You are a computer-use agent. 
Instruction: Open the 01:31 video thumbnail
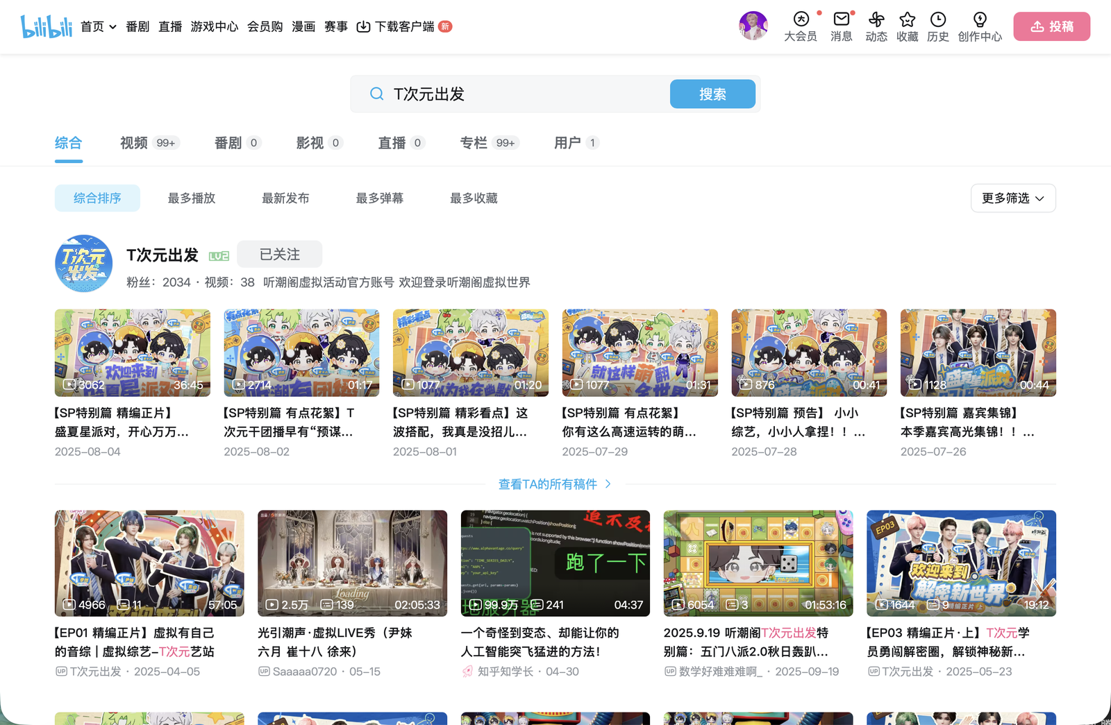pos(640,353)
